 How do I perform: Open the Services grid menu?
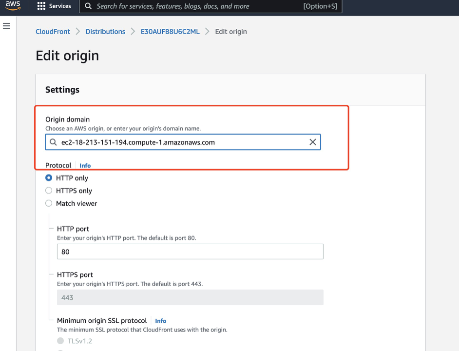pyautogui.click(x=41, y=6)
